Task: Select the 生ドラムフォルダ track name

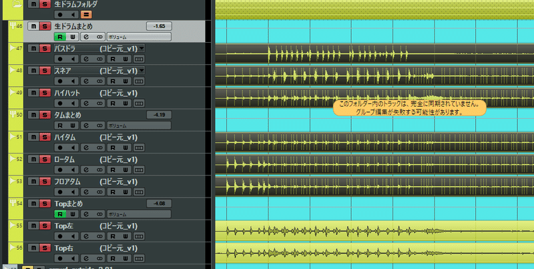Action: (75, 4)
